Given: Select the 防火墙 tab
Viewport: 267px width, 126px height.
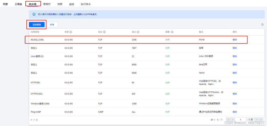Looking at the screenshot, I should point(33,4).
